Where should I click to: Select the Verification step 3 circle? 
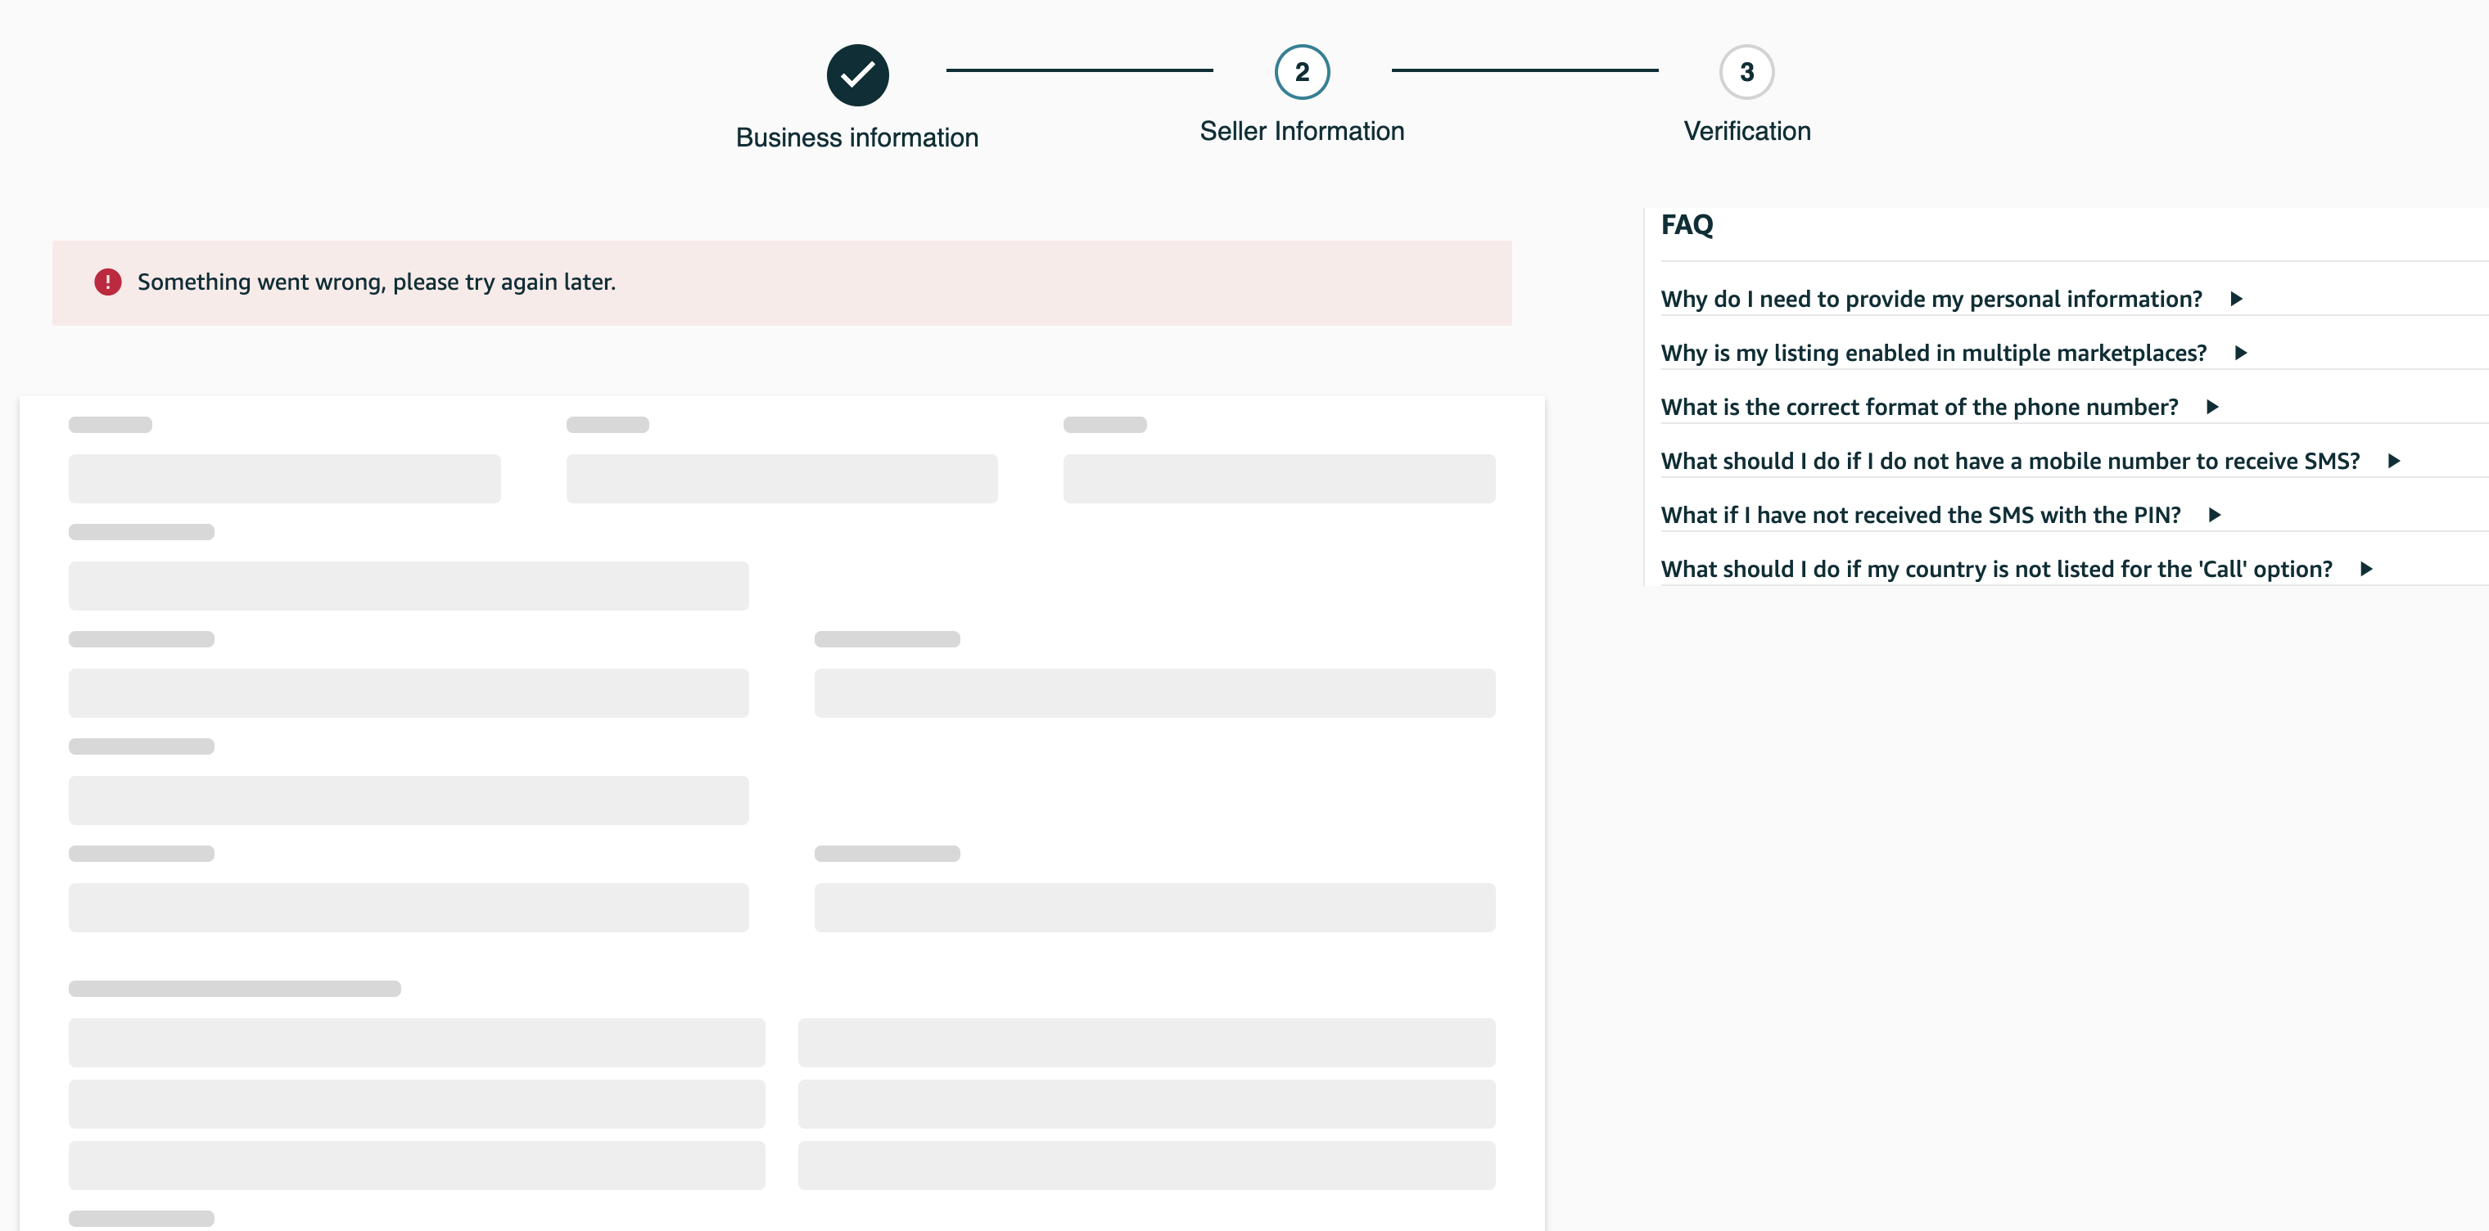pyautogui.click(x=1746, y=71)
